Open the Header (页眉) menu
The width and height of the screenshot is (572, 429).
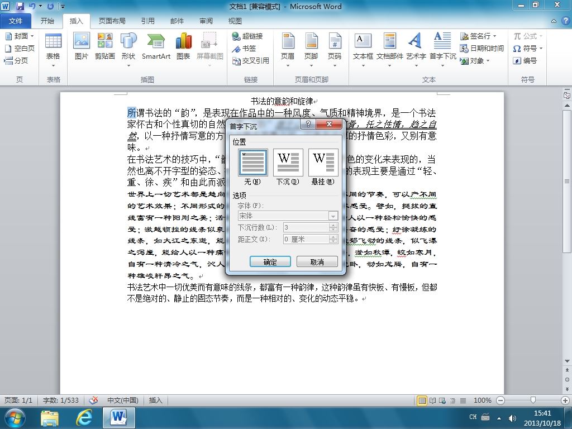pyautogui.click(x=288, y=50)
